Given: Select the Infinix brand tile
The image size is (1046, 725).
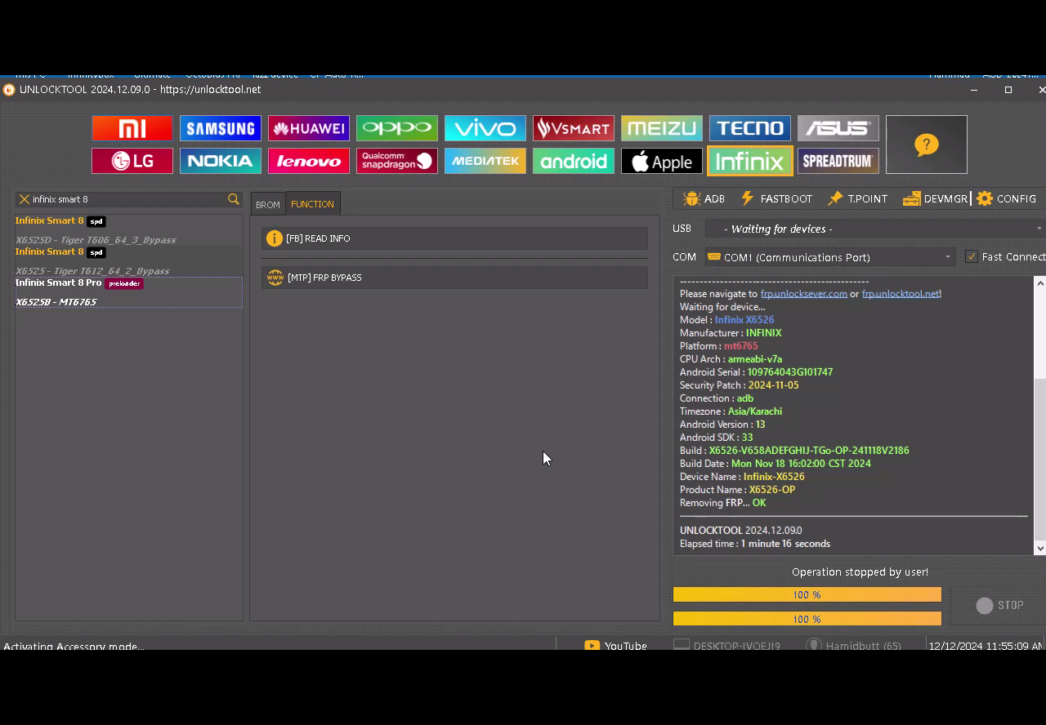Looking at the screenshot, I should point(750,161).
